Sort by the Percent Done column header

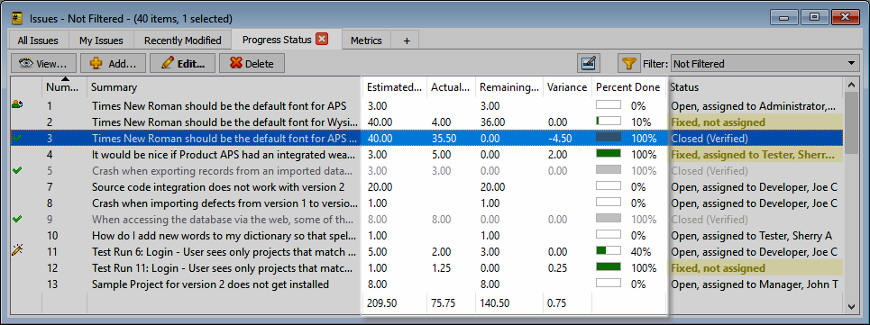click(x=628, y=87)
